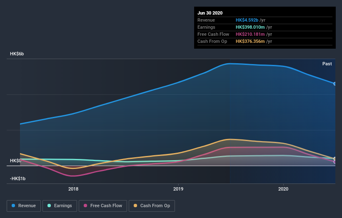342x218 pixels.
Task: Toggle the Free Cash Flow legend button
Action: click(x=103, y=206)
